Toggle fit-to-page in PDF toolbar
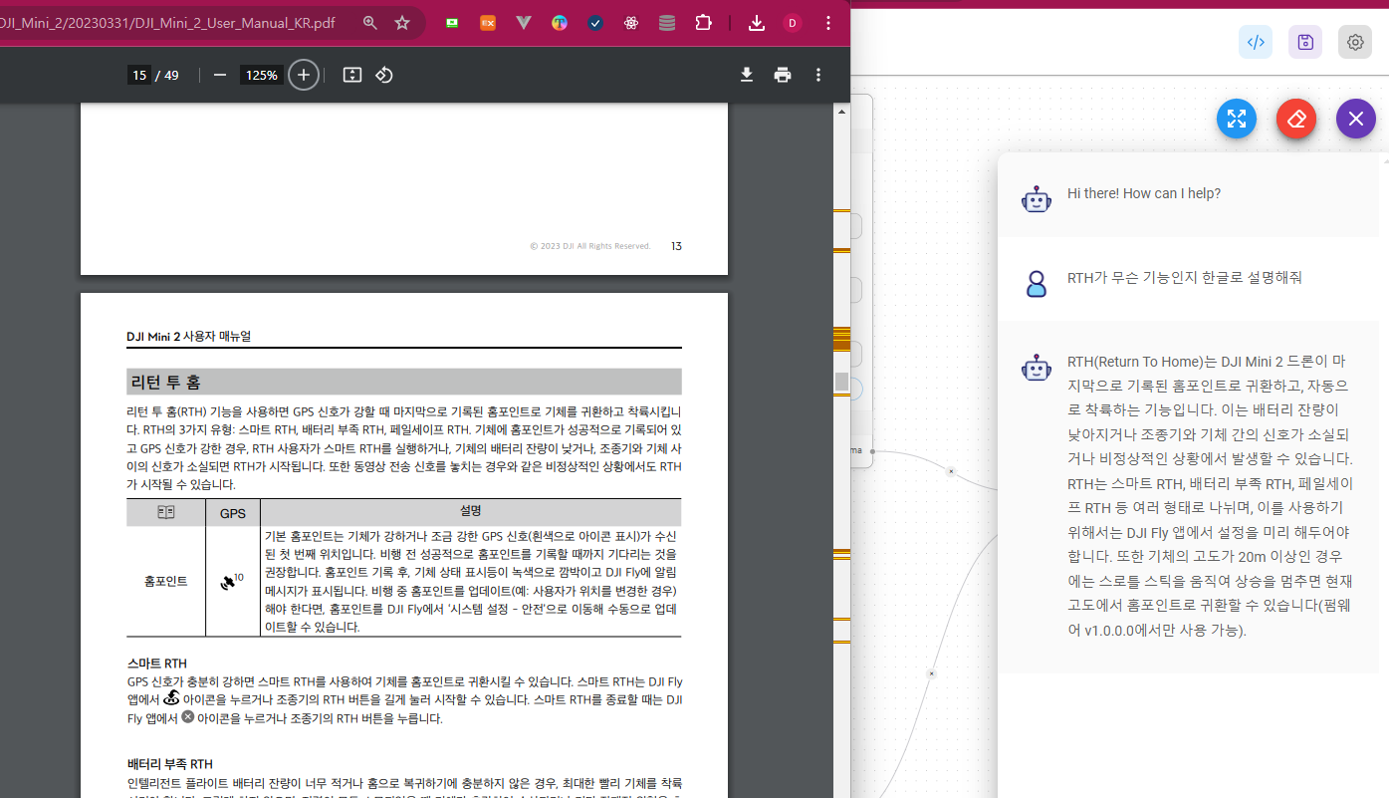Image resolution: width=1389 pixels, height=798 pixels. point(351,75)
